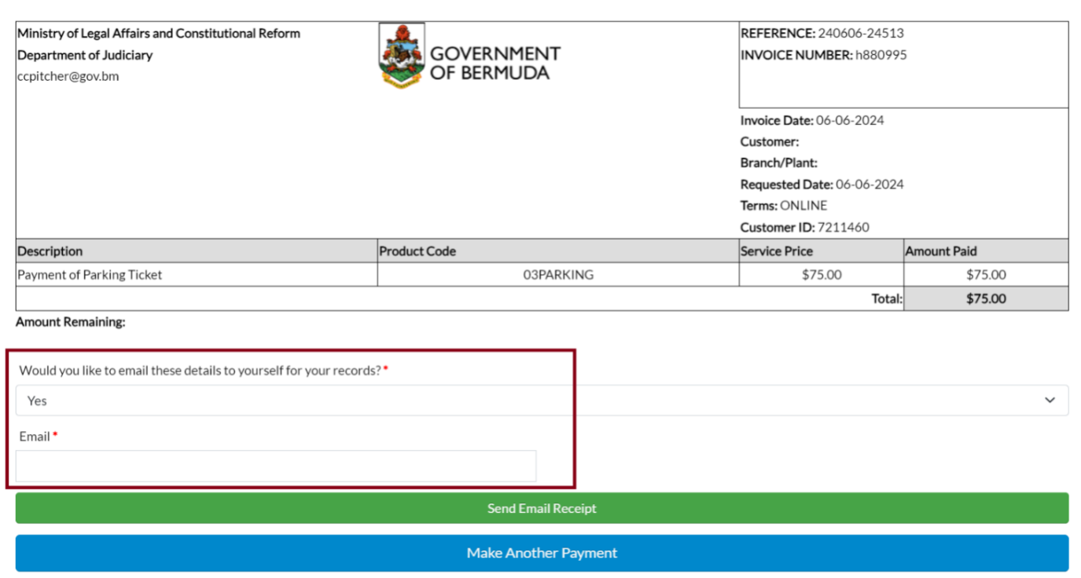This screenshot has height=578, width=1081.
Task: Click the Email input field
Action: tap(276, 466)
